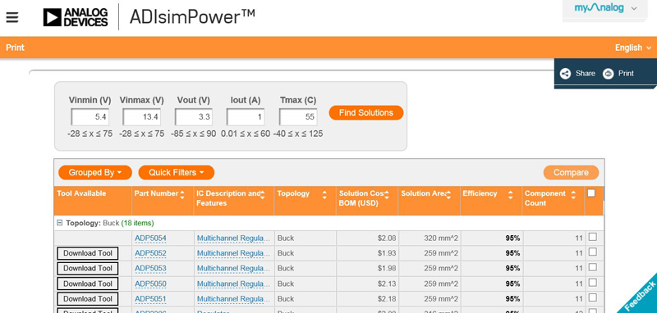Screen dimensions: 657x313
Task: Click the Iout (A) input field
Action: pyautogui.click(x=246, y=117)
